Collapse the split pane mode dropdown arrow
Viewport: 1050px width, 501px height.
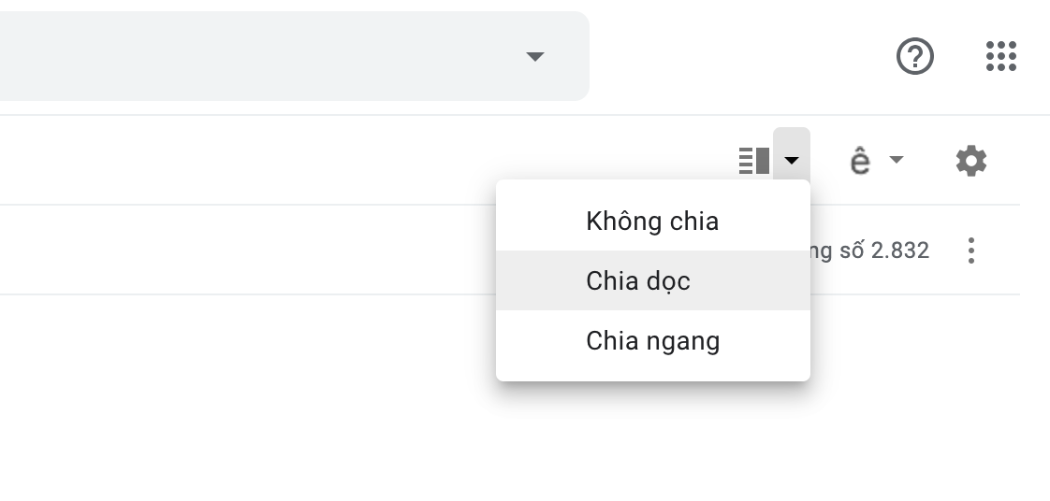point(792,161)
